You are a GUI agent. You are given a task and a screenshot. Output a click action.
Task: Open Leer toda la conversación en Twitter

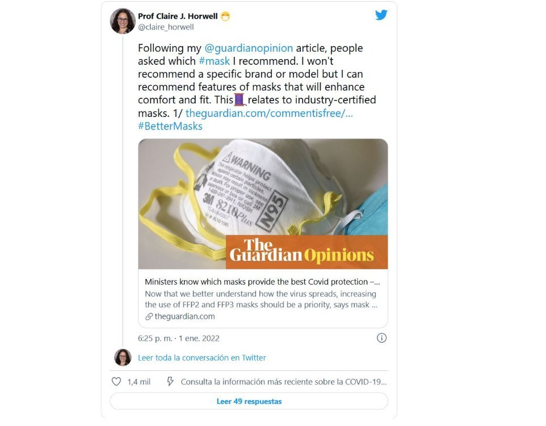point(202,358)
